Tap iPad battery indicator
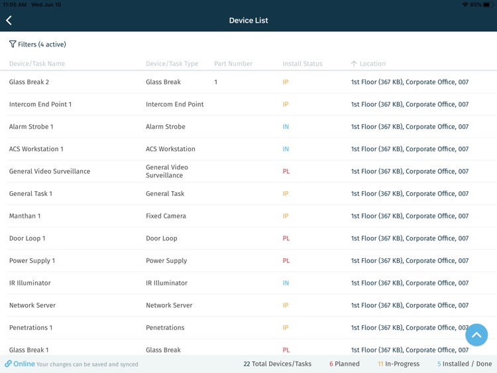 488,5
